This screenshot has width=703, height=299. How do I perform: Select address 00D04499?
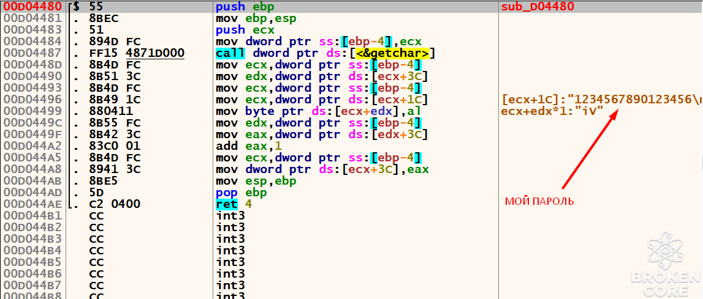32,112
